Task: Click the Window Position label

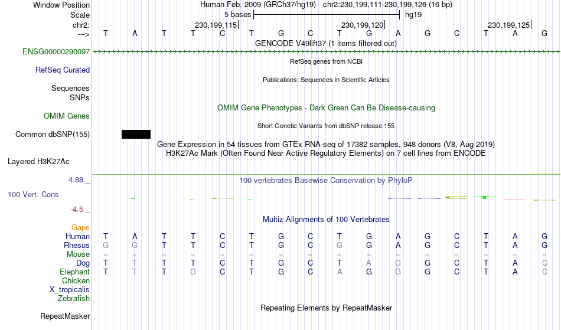Action: [61, 5]
